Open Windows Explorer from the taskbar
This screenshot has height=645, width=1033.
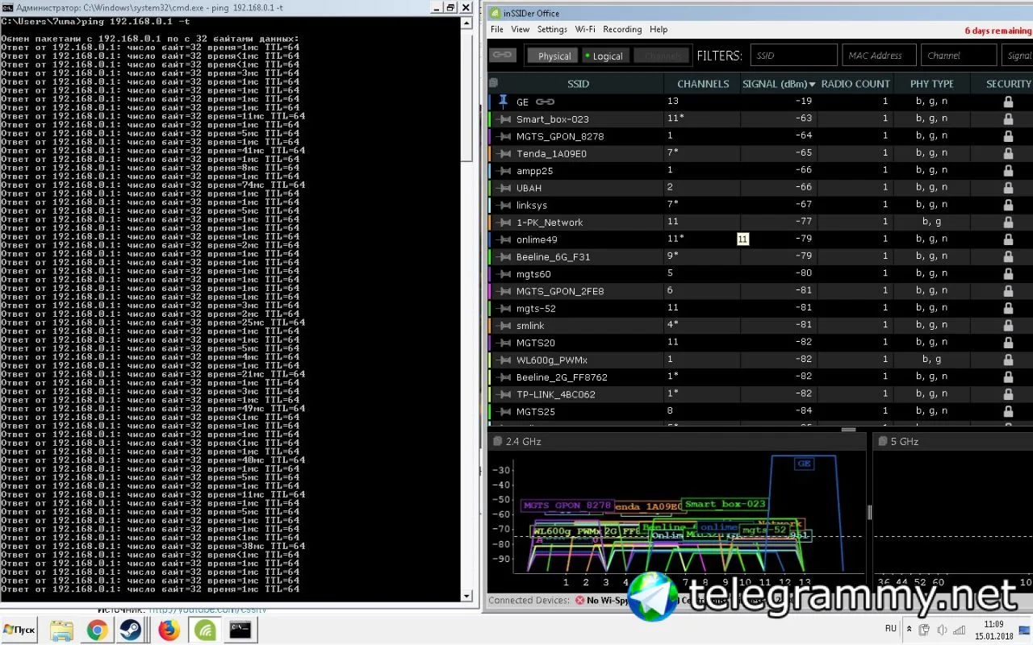click(62, 630)
